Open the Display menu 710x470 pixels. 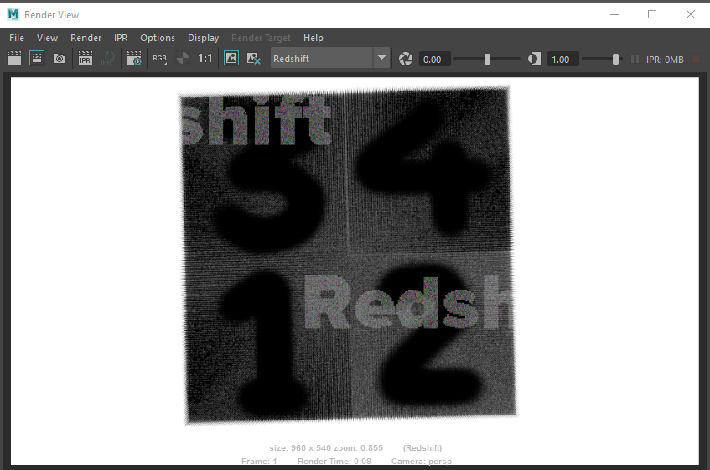coord(203,38)
